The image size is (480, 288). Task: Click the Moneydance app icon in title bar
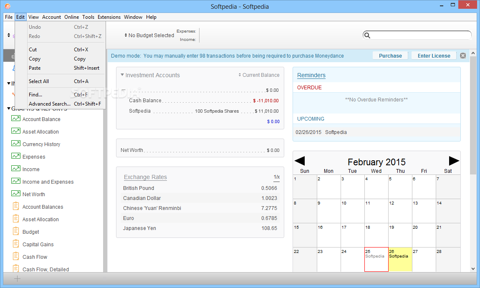[8, 6]
